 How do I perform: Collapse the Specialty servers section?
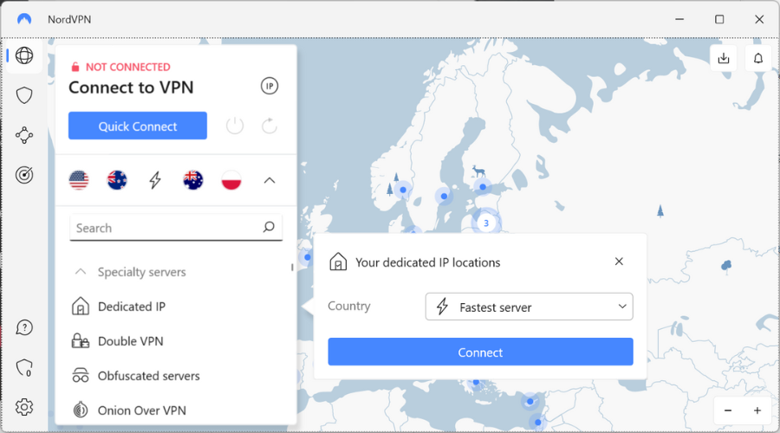tap(80, 272)
